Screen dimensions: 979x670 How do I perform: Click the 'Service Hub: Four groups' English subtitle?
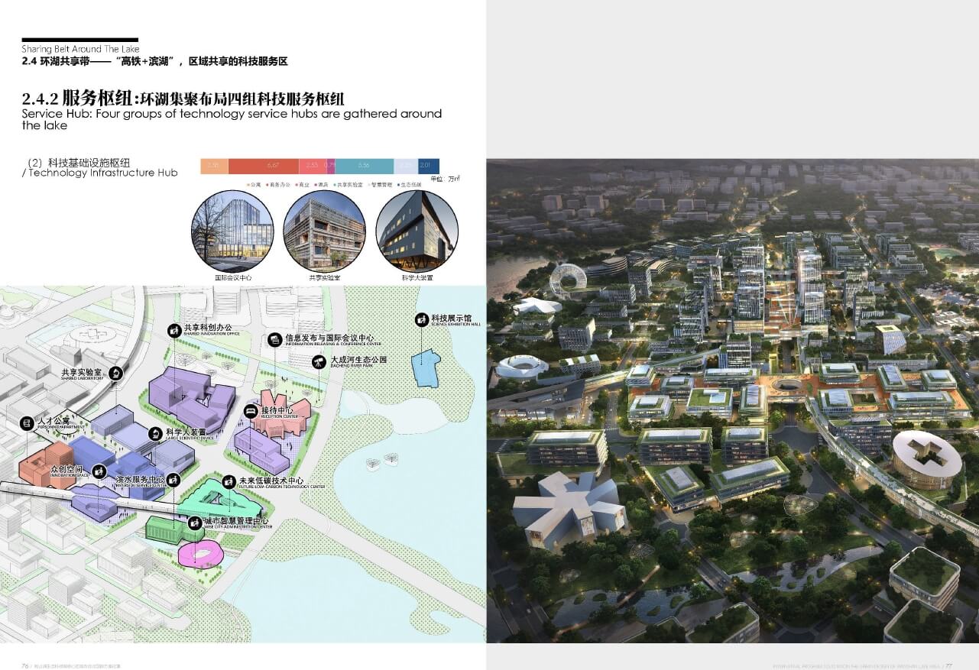point(232,119)
